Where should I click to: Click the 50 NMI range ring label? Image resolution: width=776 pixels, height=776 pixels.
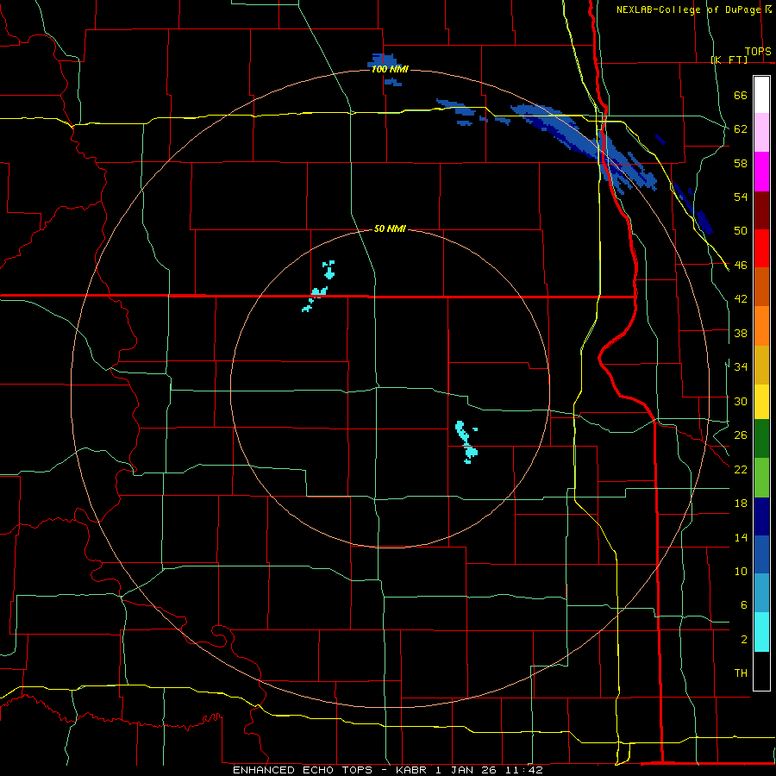point(390,228)
